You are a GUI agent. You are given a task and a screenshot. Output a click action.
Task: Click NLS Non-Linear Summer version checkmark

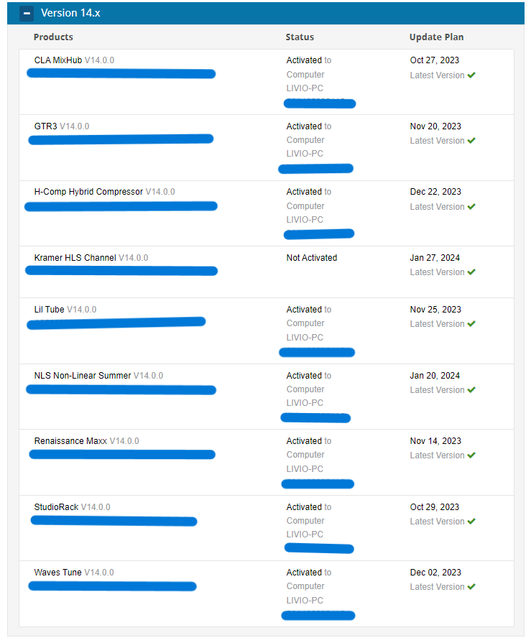coord(471,390)
